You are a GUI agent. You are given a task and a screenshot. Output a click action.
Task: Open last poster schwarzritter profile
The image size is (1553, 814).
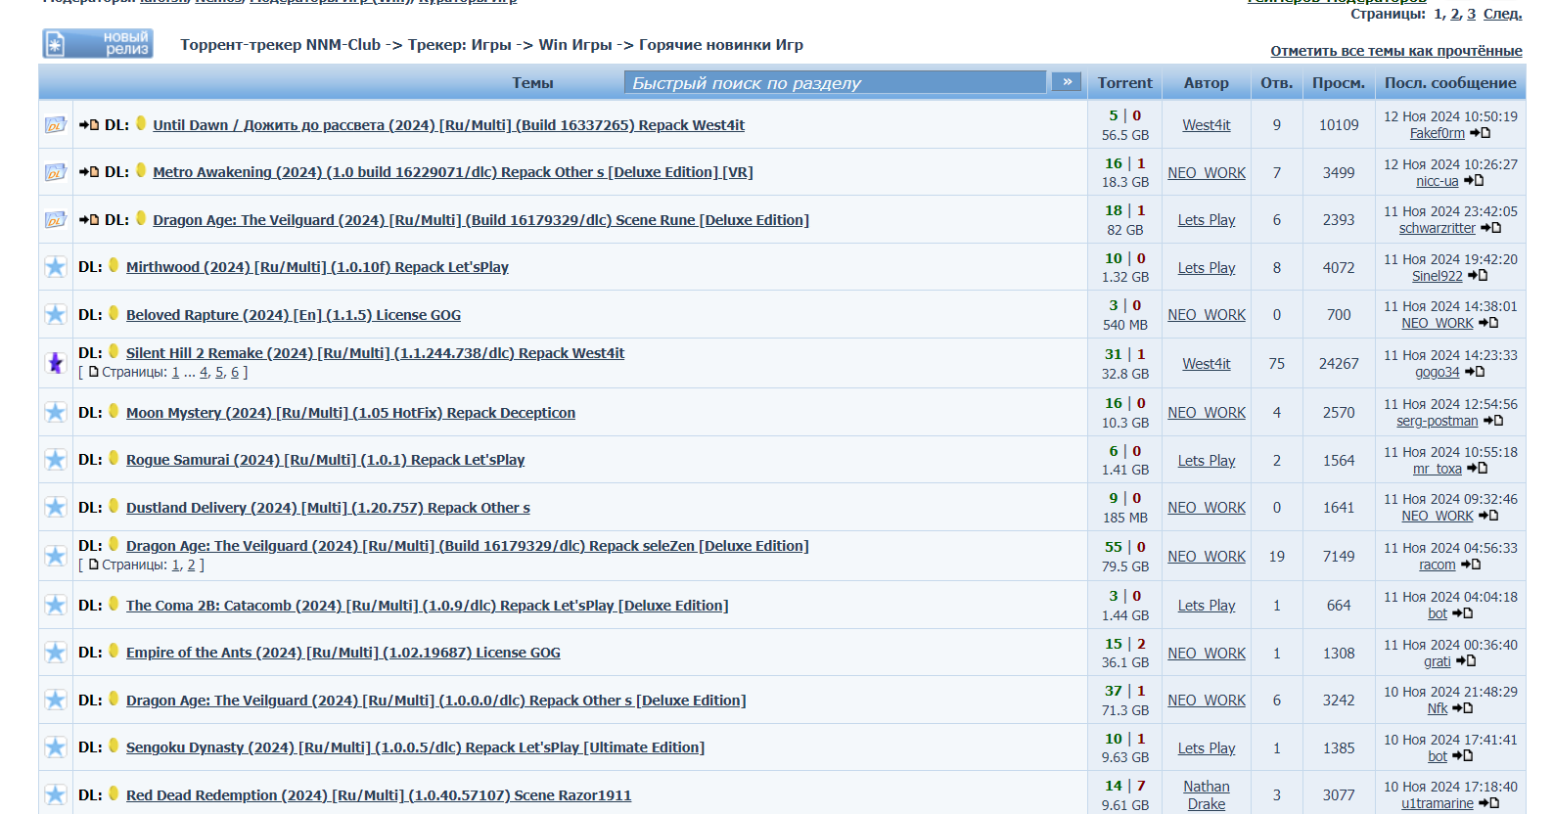coord(1437,228)
